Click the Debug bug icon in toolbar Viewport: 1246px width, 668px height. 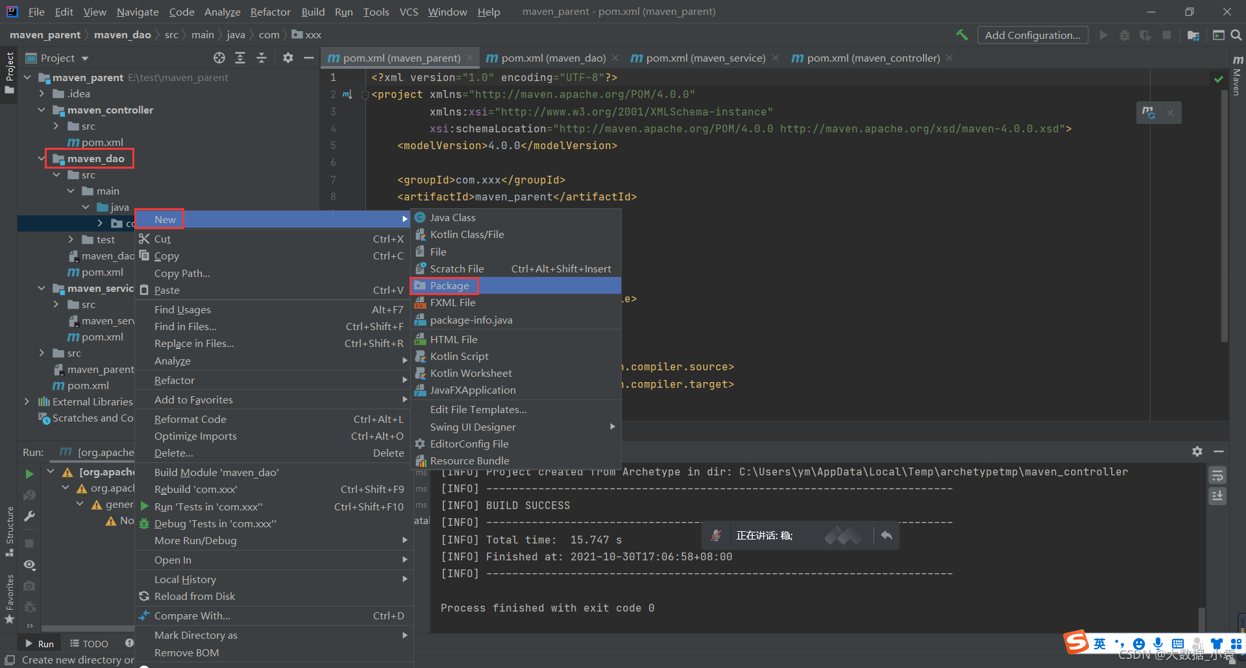[1125, 35]
